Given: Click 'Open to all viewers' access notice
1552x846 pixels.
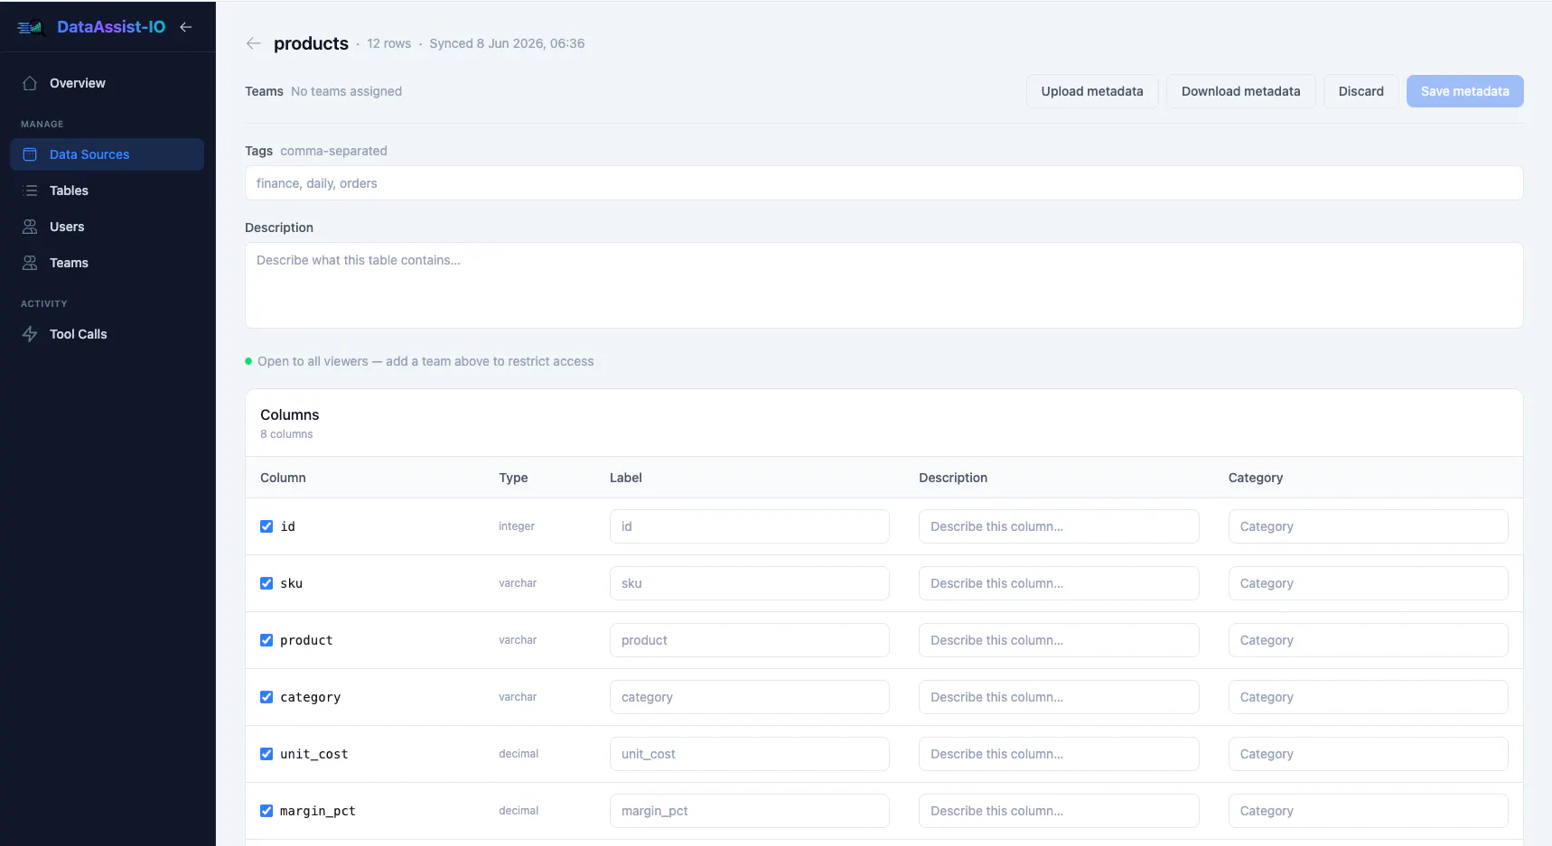Looking at the screenshot, I should point(425,361).
